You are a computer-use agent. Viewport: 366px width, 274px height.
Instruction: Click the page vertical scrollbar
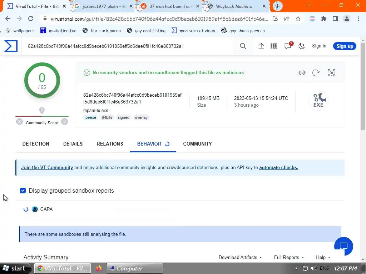pos(363,86)
